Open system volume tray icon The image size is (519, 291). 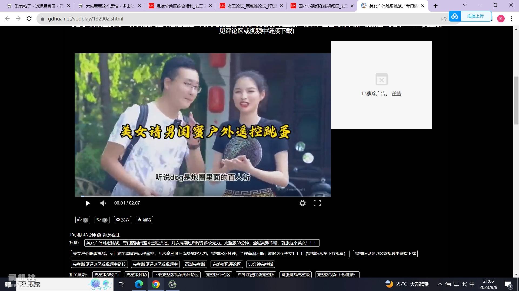point(464,284)
